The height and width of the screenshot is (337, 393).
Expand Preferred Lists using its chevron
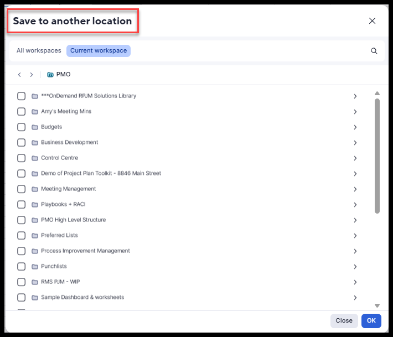(x=355, y=236)
